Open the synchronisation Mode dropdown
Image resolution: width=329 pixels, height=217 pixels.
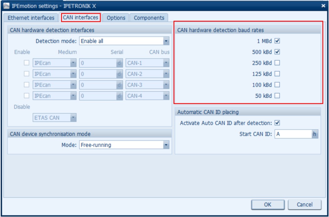pos(166,145)
